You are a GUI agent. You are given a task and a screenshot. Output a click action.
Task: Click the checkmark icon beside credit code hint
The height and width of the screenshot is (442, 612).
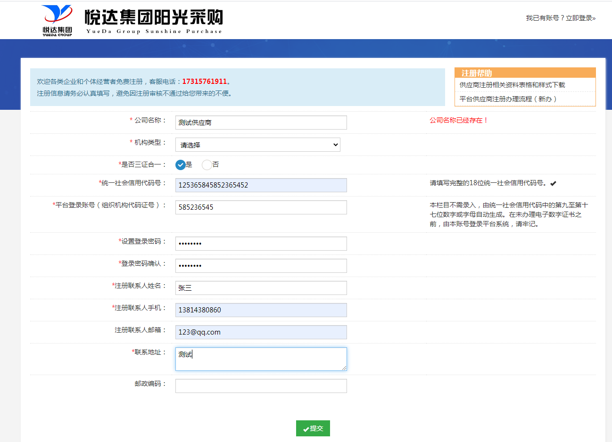[x=553, y=183]
